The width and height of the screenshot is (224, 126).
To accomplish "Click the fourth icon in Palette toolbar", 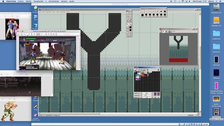I will point(144,70).
